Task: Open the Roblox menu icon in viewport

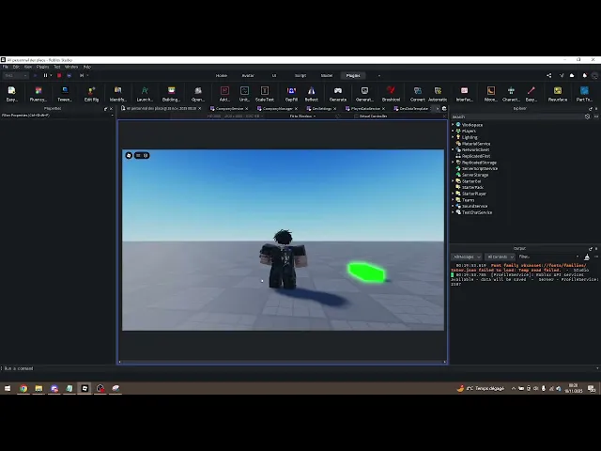Action: (129, 155)
